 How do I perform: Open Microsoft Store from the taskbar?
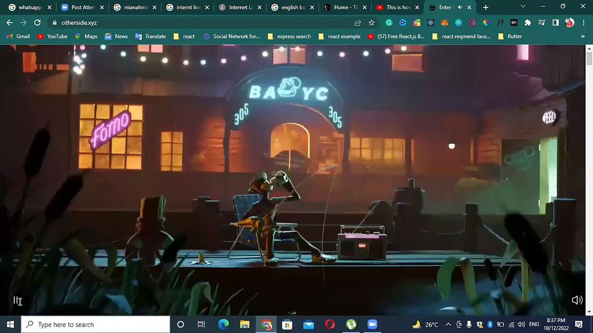pos(287,324)
